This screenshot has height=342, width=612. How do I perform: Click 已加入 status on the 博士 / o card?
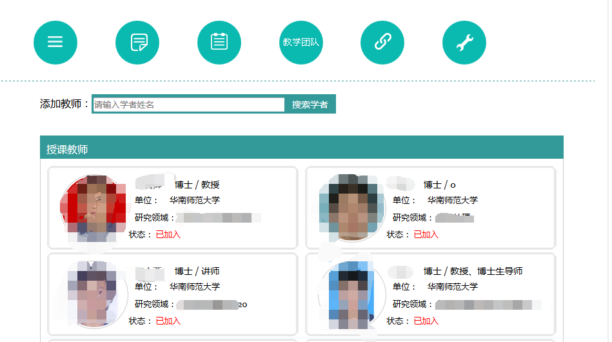coord(426,234)
